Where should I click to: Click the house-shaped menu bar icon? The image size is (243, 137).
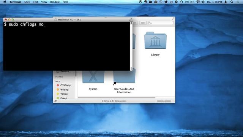[x=156, y=2]
